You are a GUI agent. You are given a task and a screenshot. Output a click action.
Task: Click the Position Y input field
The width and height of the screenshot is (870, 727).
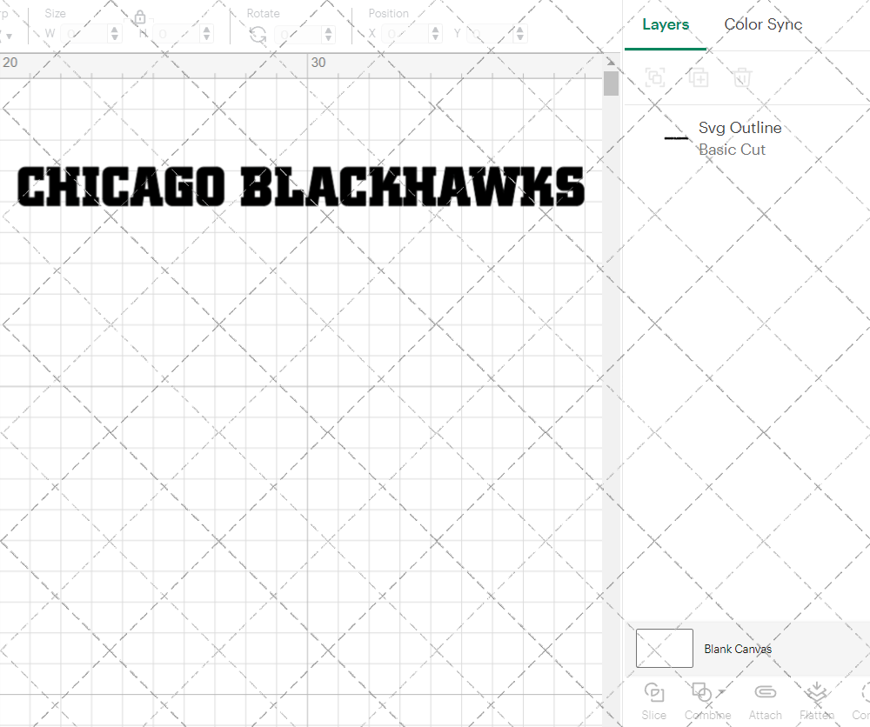490,34
